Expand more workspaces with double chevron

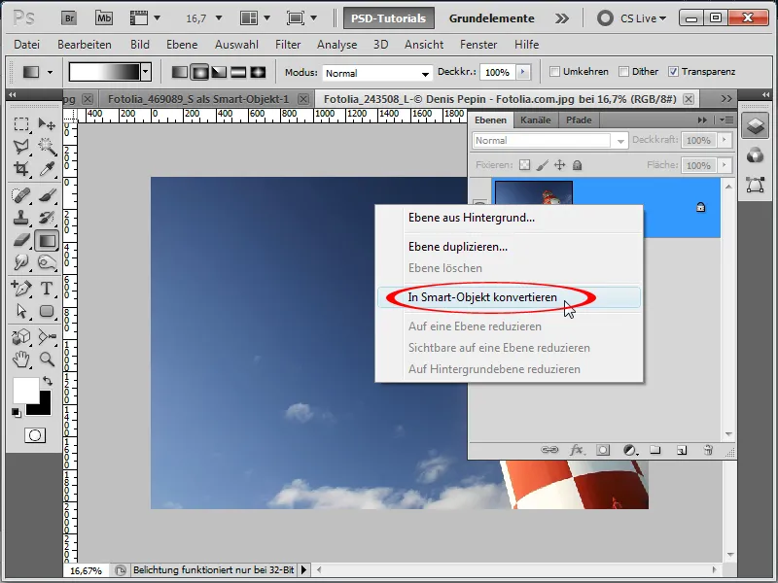(x=562, y=18)
